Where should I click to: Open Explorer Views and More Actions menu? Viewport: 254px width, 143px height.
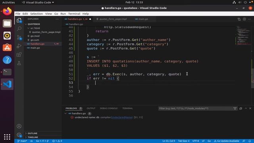[x=57, y=19]
